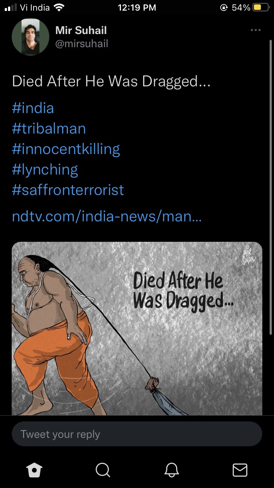274x488 pixels.
Task: Open the three-dot tweet options menu
Action: tap(256, 30)
